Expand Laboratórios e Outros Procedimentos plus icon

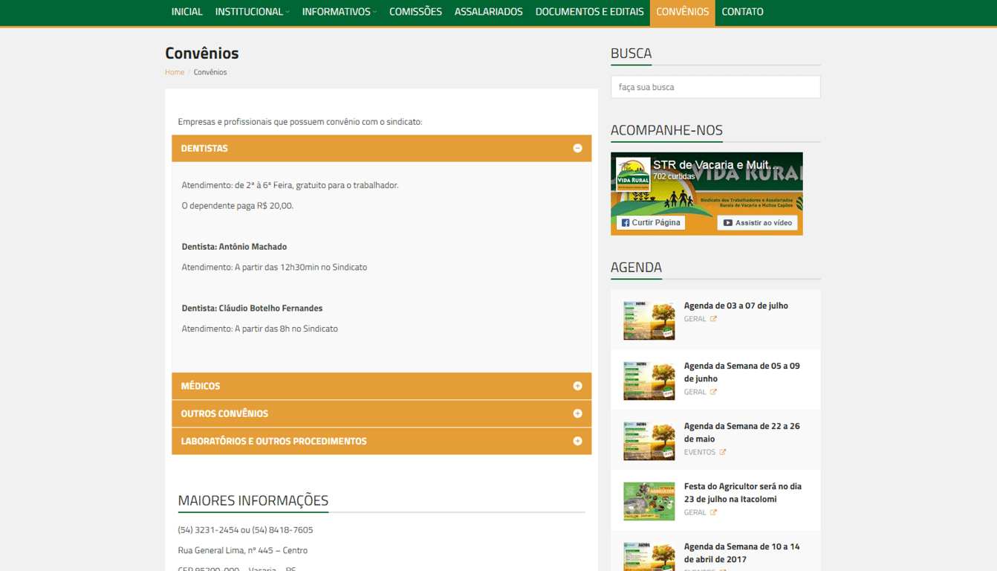(x=577, y=441)
